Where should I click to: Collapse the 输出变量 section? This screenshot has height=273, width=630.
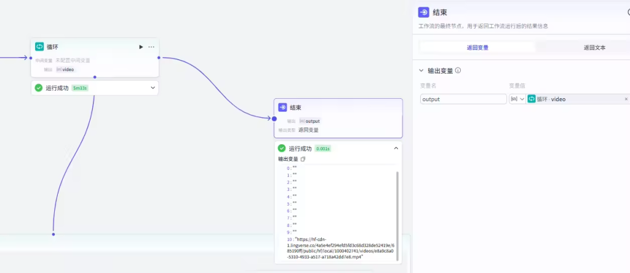421,71
